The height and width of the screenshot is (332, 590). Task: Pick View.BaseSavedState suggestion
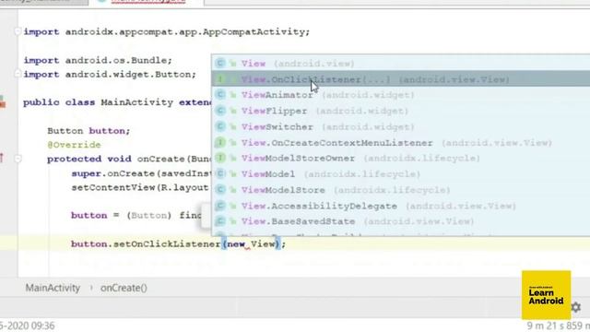pyautogui.click(x=400, y=221)
